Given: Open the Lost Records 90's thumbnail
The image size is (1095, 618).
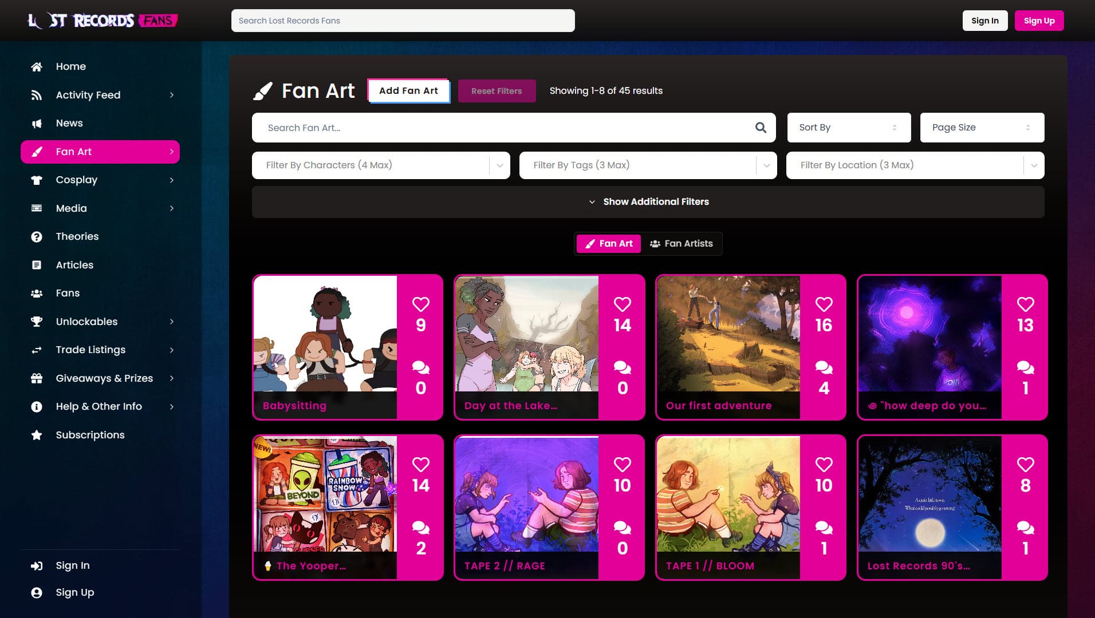Looking at the screenshot, I should pos(930,494).
